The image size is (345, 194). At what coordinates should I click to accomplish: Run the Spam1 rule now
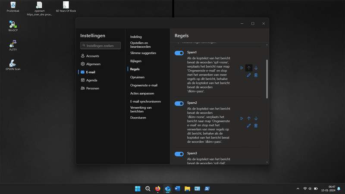[241, 68]
